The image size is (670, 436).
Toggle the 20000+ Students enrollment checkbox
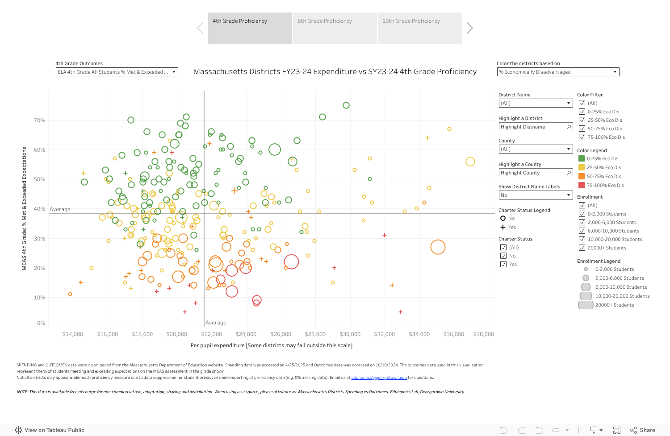coord(582,248)
